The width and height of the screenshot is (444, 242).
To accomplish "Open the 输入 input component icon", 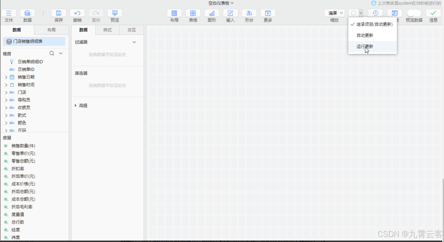I will point(230,13).
